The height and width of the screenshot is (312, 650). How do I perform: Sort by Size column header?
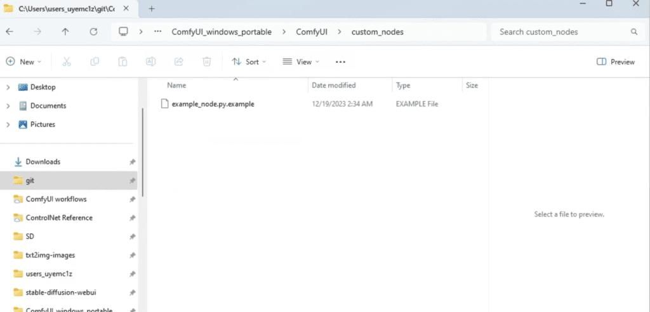472,86
